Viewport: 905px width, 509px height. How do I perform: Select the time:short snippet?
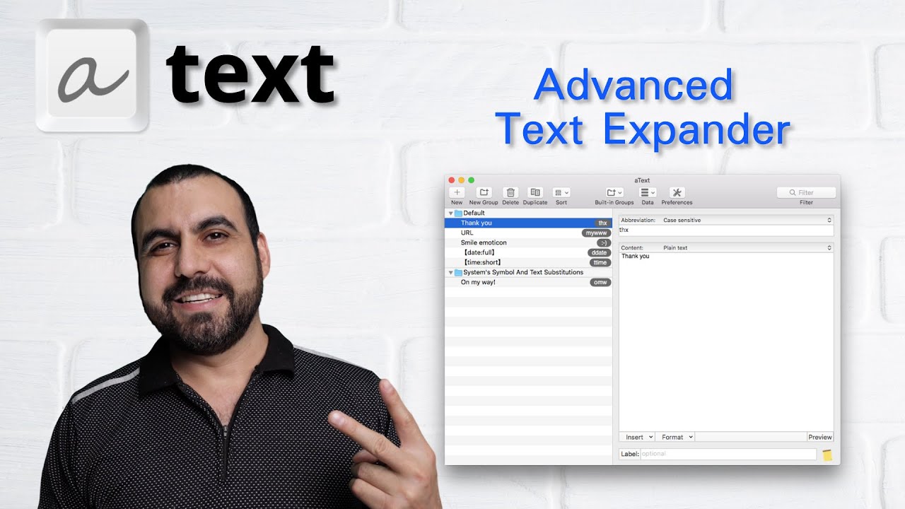tap(528, 262)
